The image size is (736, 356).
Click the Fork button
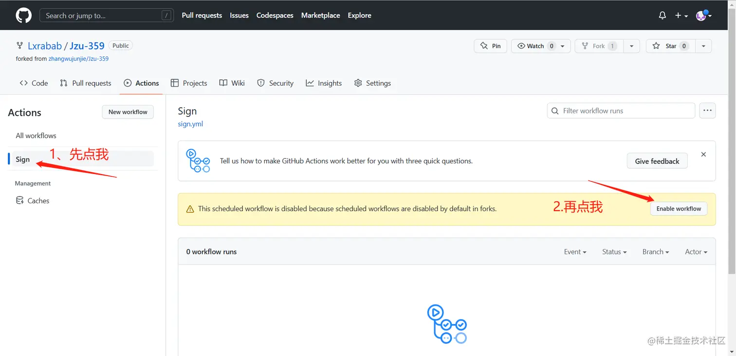tap(599, 46)
